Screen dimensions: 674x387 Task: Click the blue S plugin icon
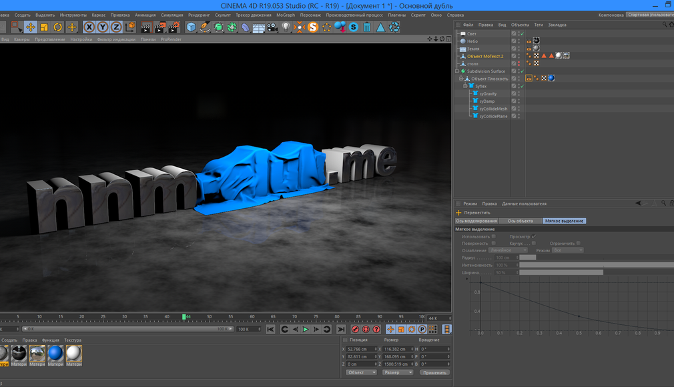tap(353, 27)
